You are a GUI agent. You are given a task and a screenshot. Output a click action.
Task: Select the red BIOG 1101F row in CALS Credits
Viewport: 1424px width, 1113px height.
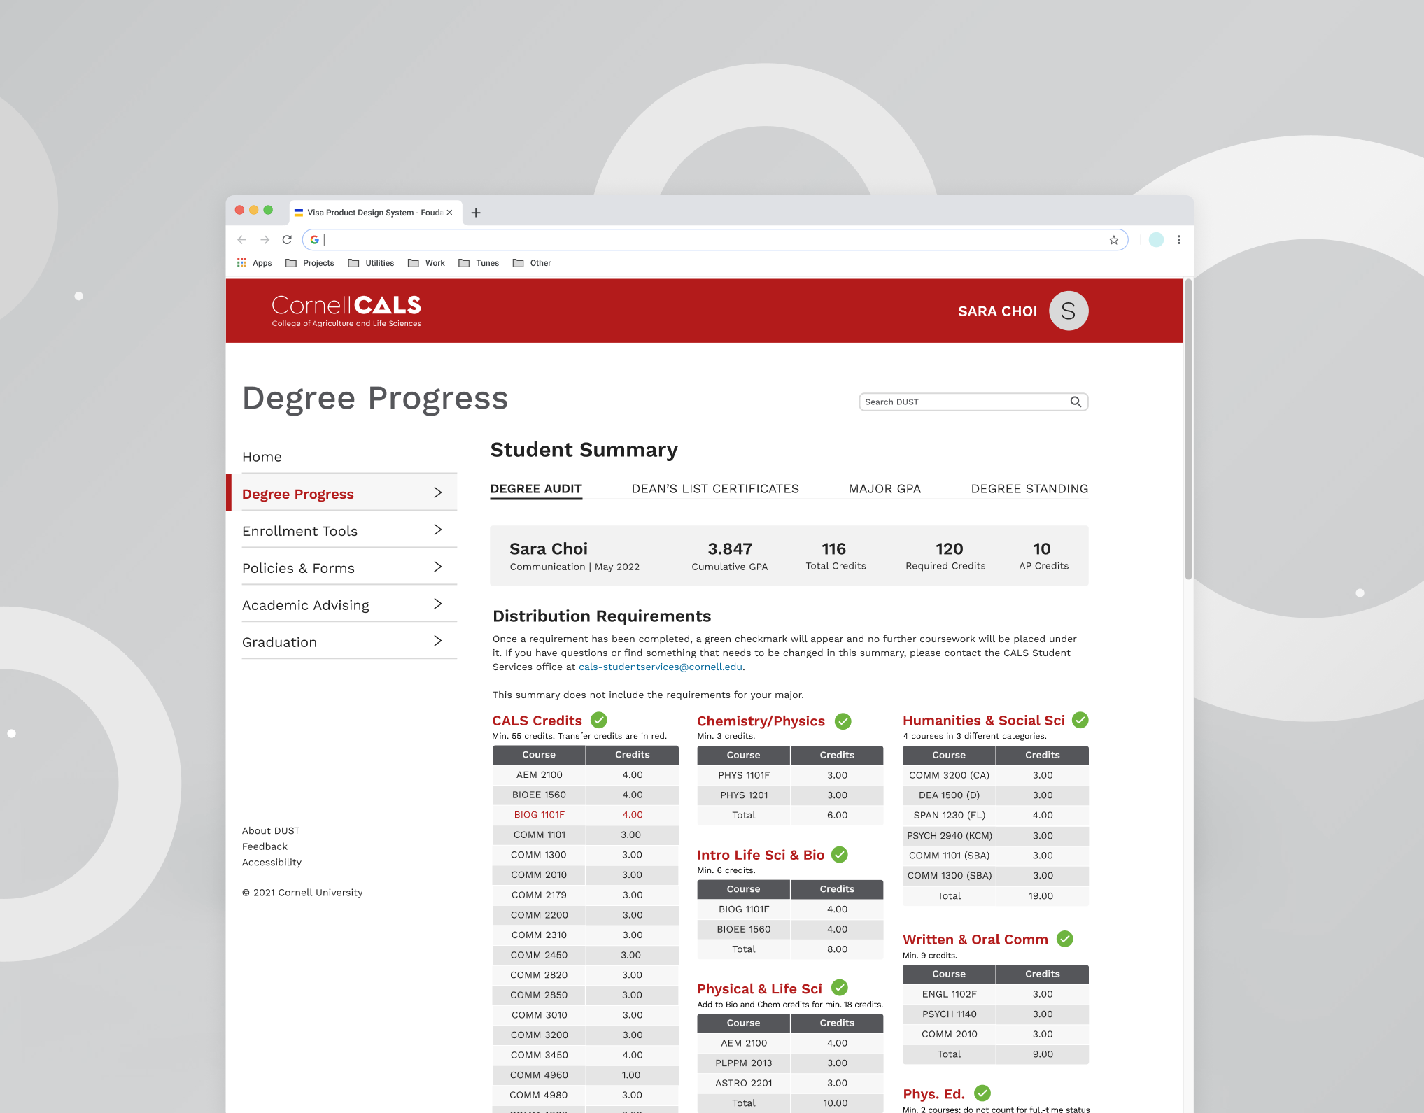pyautogui.click(x=585, y=815)
